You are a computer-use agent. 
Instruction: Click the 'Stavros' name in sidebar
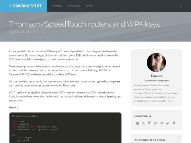pos(156,76)
